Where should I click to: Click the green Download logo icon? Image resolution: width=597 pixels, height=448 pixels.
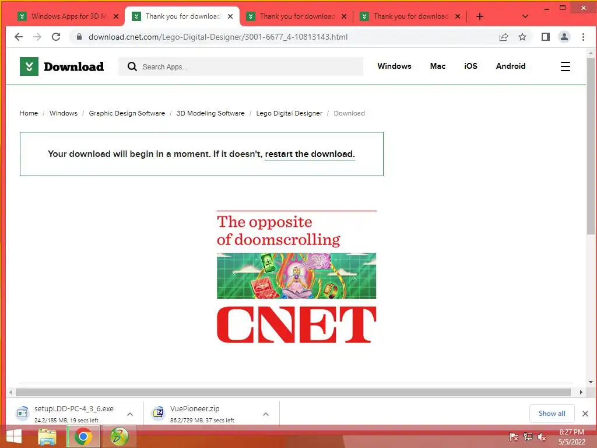coord(29,66)
